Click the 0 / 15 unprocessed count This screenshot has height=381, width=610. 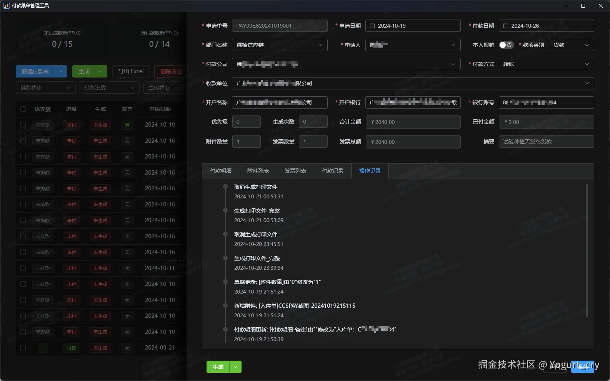[62, 44]
